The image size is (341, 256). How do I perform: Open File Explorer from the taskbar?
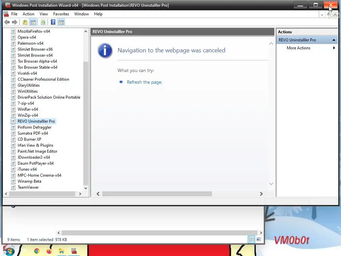click(x=61, y=251)
